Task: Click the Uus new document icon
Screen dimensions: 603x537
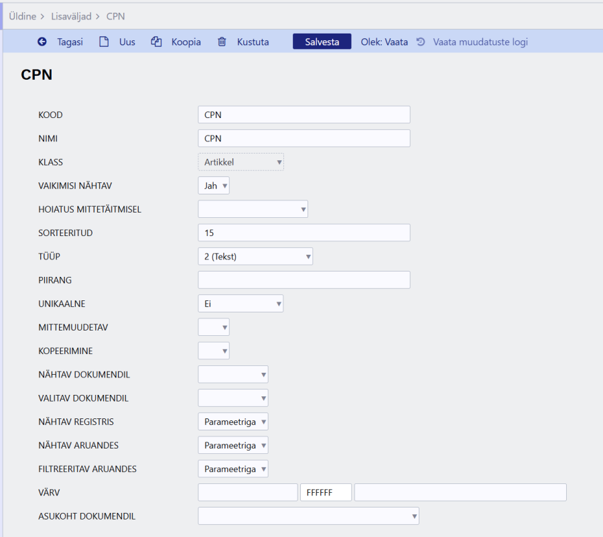Action: click(x=104, y=42)
